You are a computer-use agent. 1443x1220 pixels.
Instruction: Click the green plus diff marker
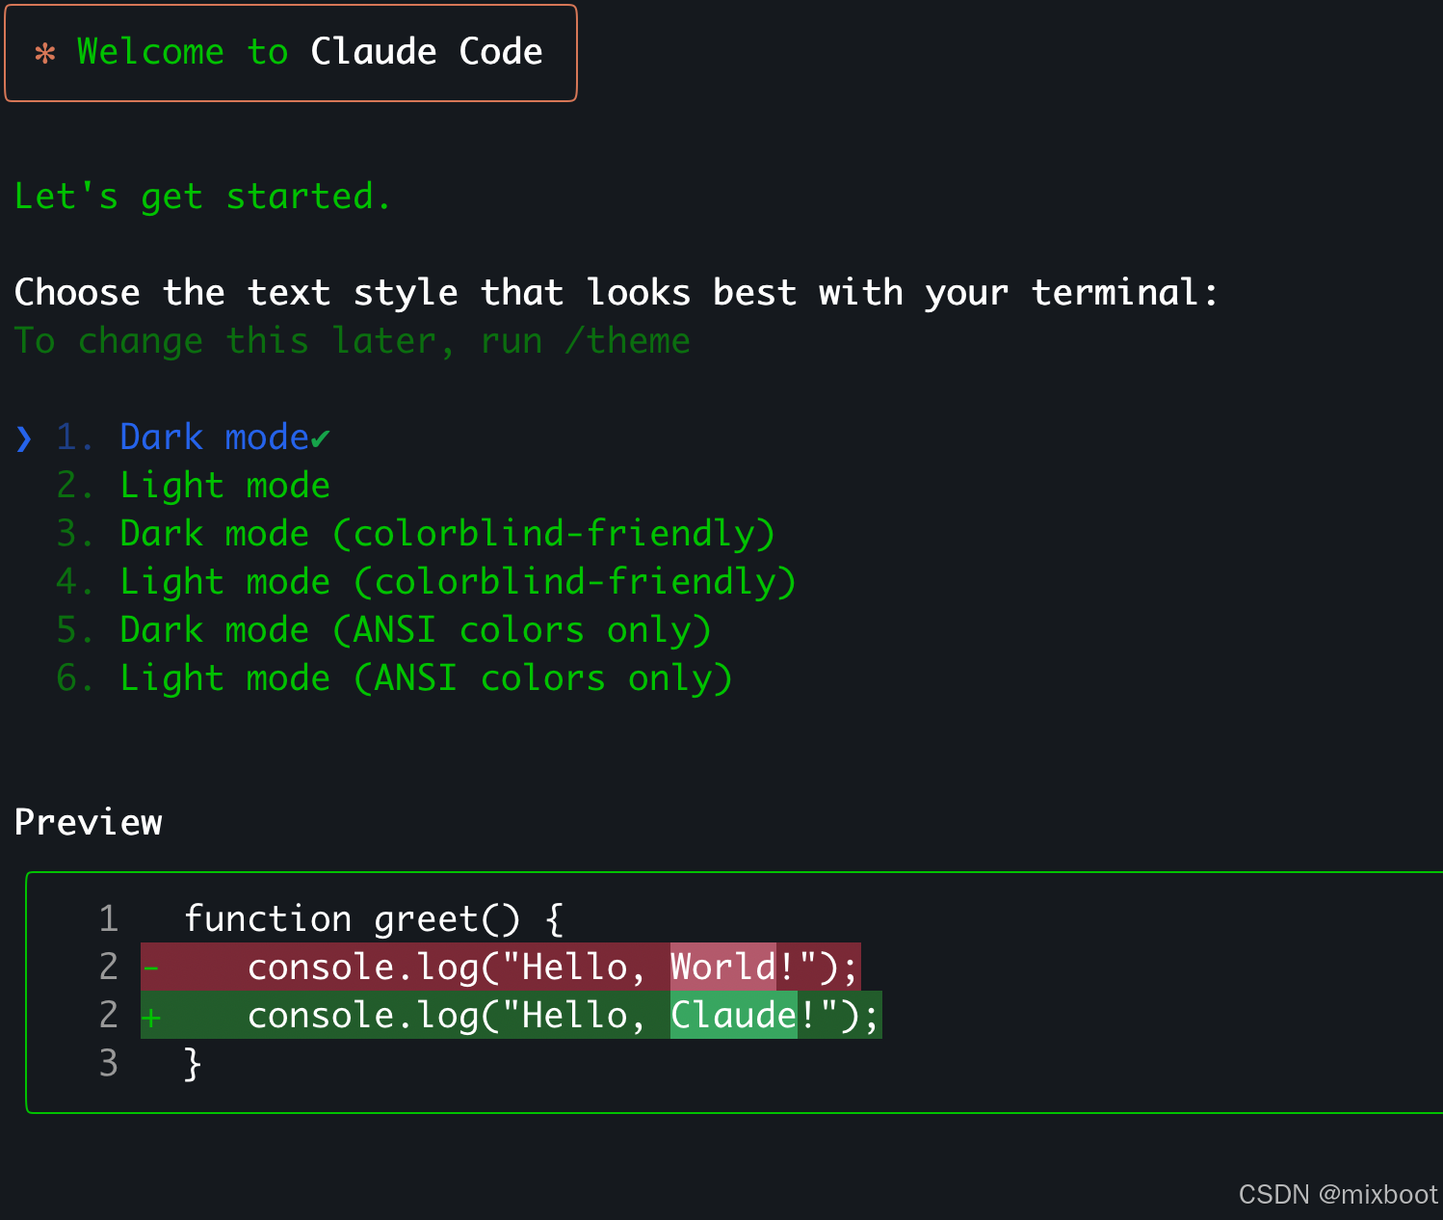click(151, 1016)
